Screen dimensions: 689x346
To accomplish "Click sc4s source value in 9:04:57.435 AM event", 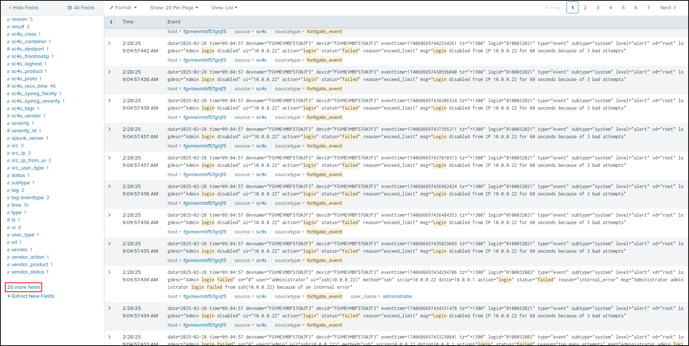I will 261,261.
